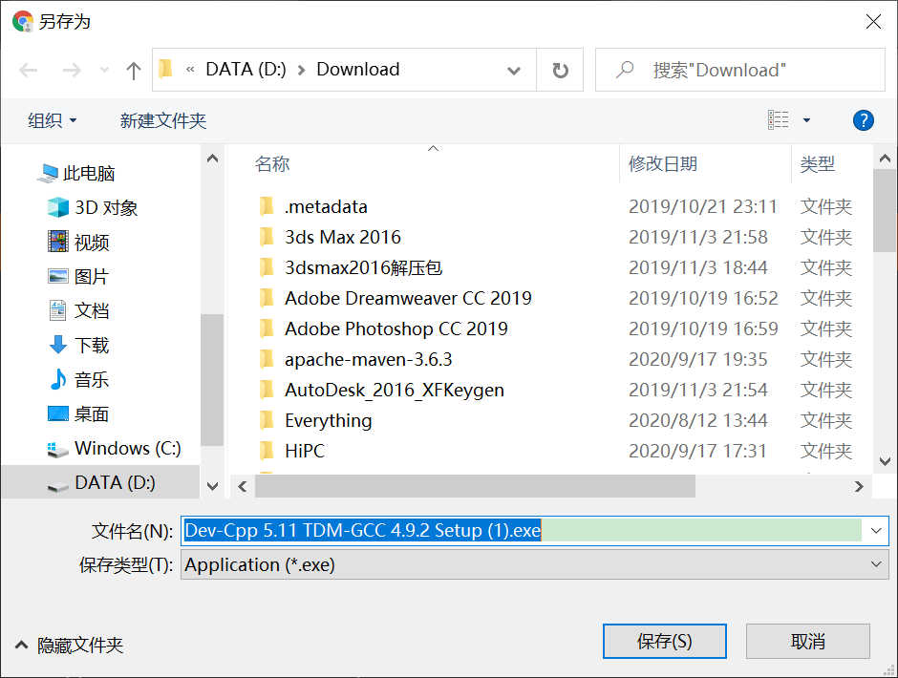
Task: Open the 组织 (Organize) menu
Action: pos(43,120)
